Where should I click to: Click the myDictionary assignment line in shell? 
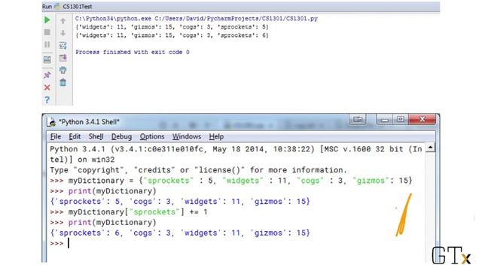point(231,181)
